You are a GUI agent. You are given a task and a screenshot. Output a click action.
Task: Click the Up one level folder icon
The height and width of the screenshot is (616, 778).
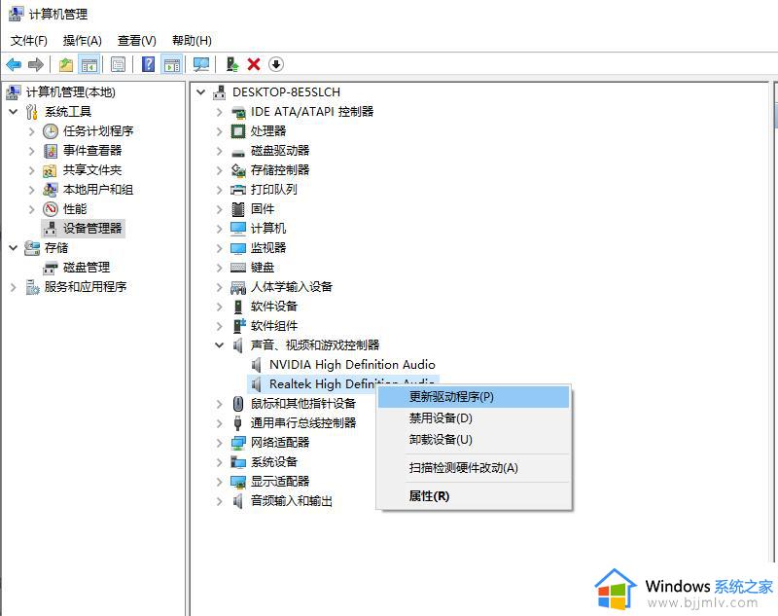coord(66,64)
